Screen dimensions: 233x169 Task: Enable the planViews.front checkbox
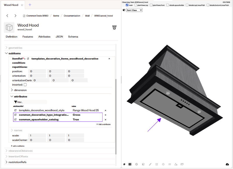[151, 5]
